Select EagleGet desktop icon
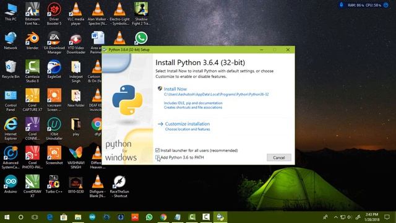The image size is (396, 223). [54, 69]
